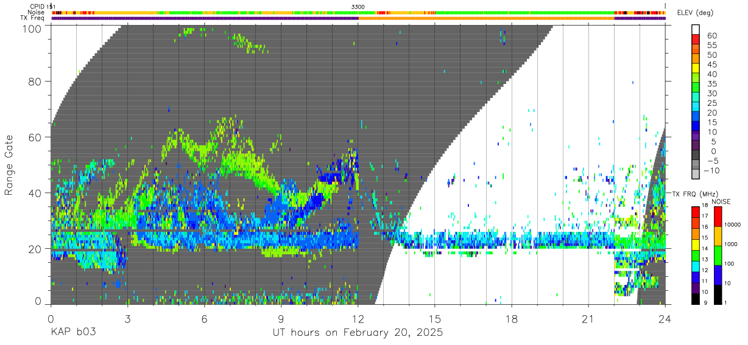This screenshot has width=748, height=345.
Task: Click the '3300' CPID label at top
Action: 358,6
